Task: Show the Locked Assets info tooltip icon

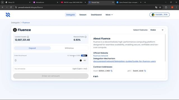Action: tap(28, 37)
